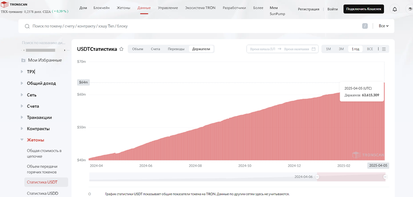Viewport: 413px width, 197px height.
Task: Click the TRONSCAN logo icon
Action: [x=5, y=4]
